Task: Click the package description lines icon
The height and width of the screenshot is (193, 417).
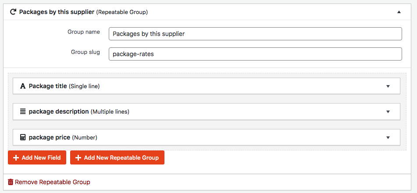Action: click(x=23, y=111)
